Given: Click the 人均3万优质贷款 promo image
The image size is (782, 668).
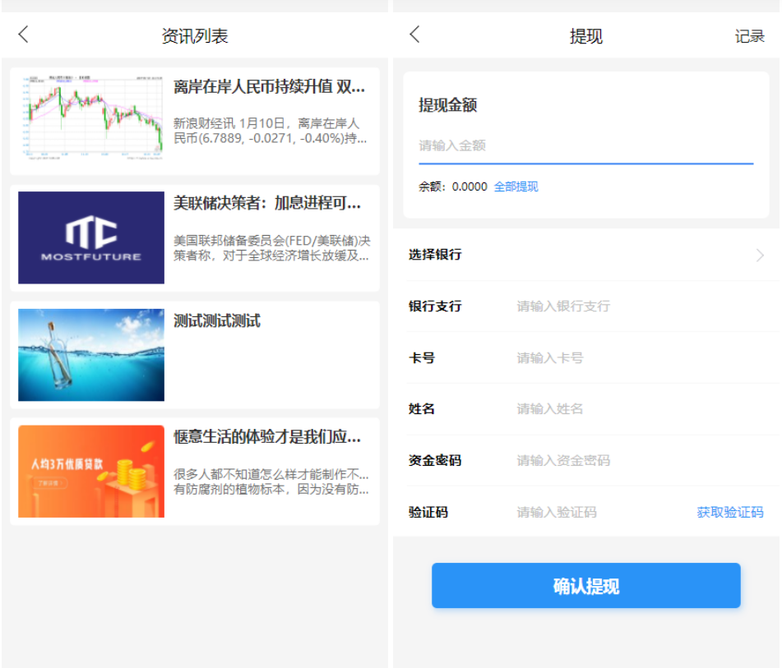Looking at the screenshot, I should pyautogui.click(x=90, y=472).
